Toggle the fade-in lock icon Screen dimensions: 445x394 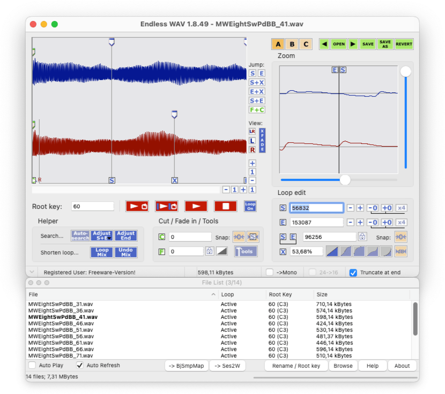(210, 251)
